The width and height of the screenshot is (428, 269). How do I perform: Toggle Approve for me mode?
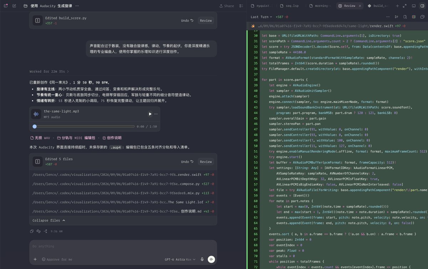(57, 259)
